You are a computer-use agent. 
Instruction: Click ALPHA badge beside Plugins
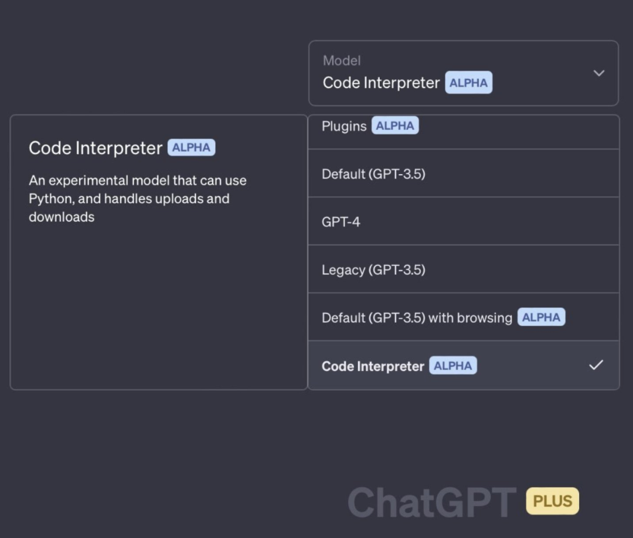point(395,126)
